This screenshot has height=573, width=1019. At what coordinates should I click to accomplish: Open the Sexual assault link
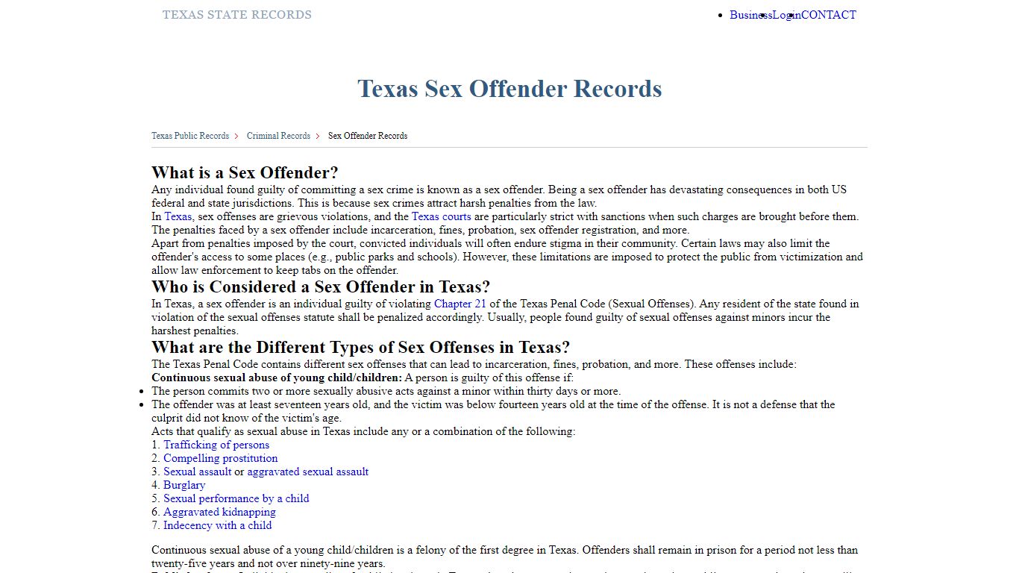(x=198, y=472)
